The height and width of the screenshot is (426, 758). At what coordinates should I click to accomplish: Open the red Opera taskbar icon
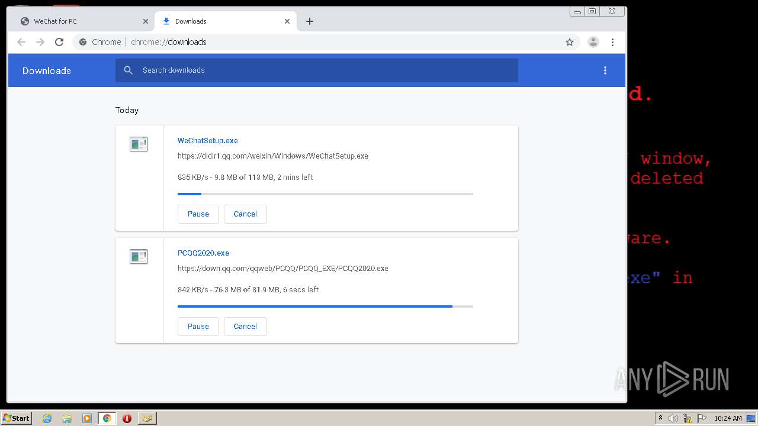(x=127, y=418)
